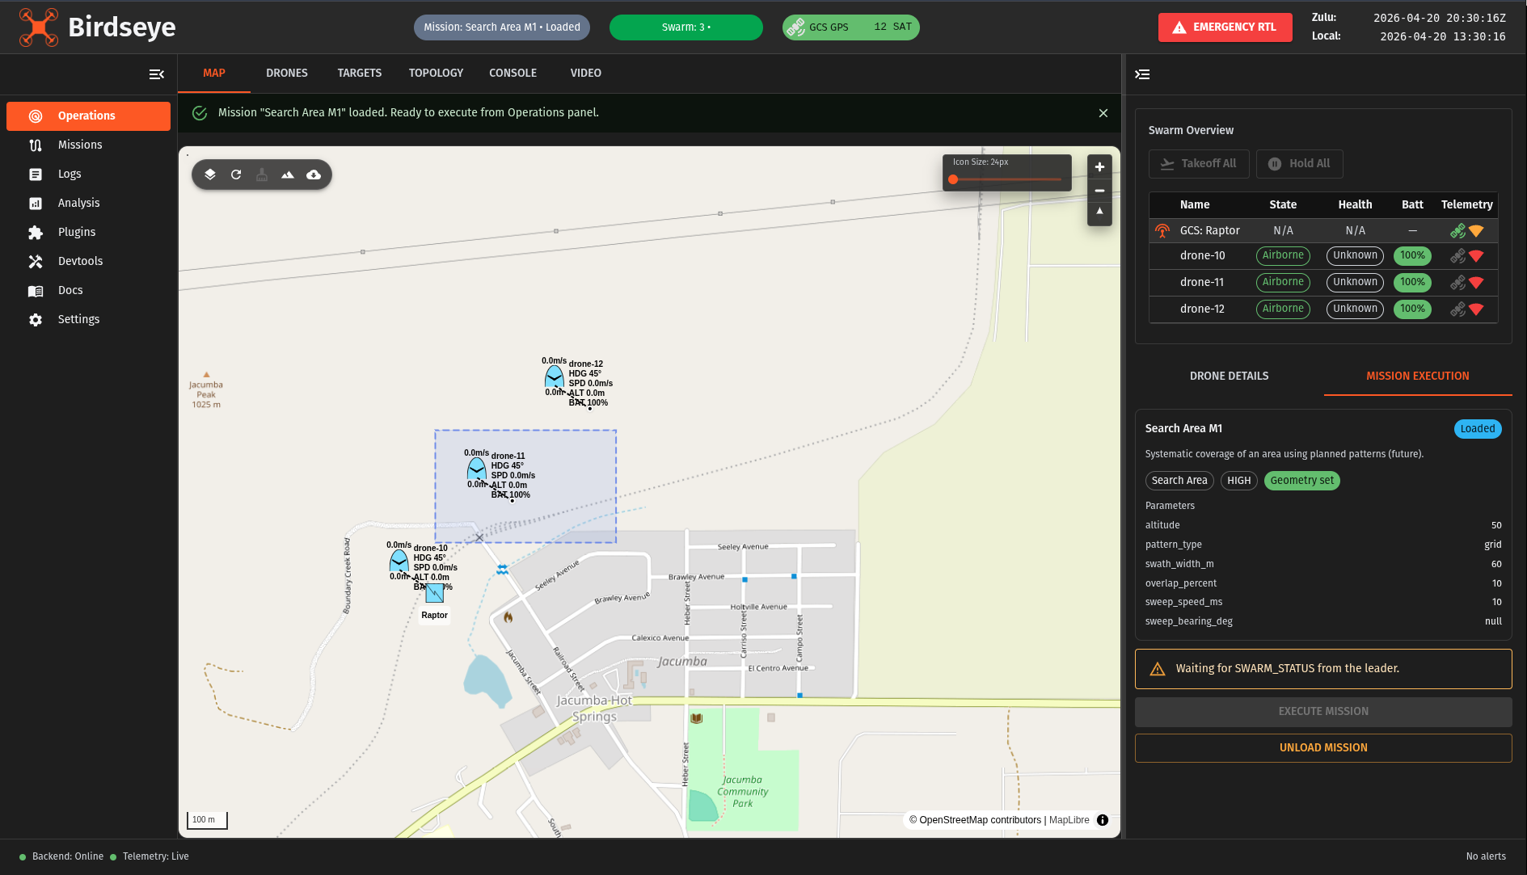Collapse the right panel icon
The image size is (1527, 875).
tap(1142, 74)
